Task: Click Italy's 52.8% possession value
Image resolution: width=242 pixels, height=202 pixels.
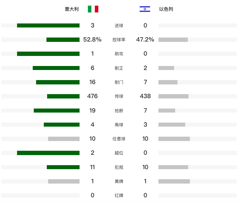Action: [x=92, y=40]
